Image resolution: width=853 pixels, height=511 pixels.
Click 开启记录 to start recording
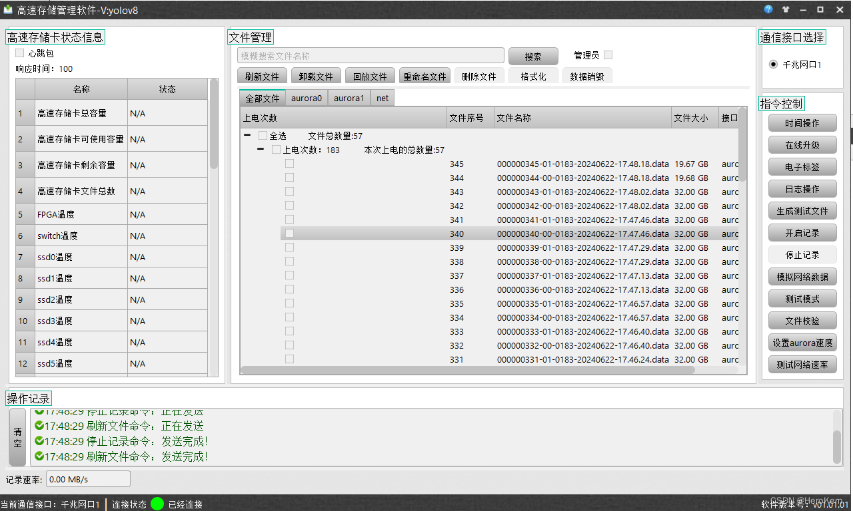(802, 232)
